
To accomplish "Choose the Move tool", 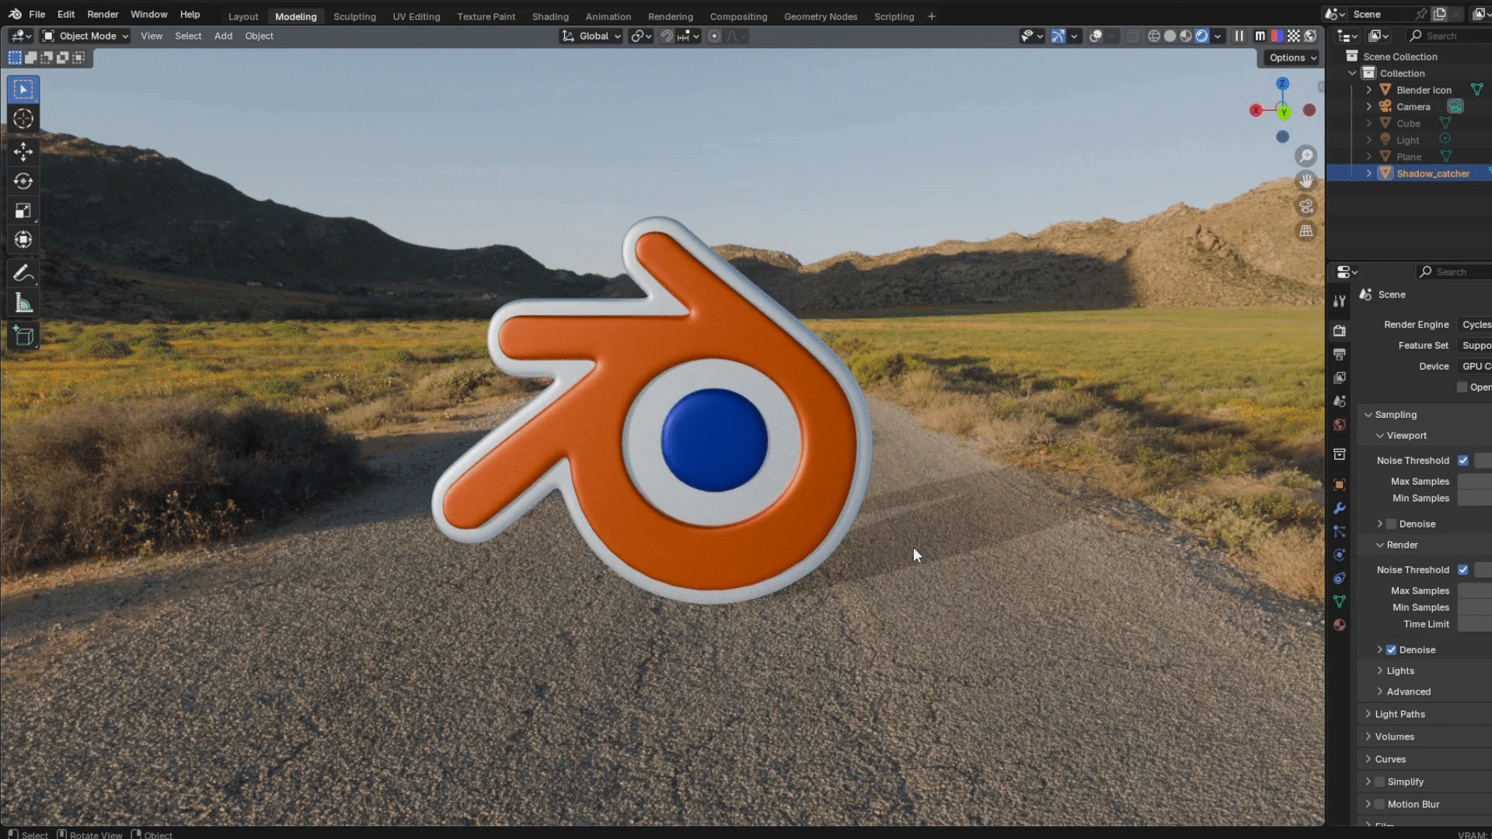I will click(x=23, y=151).
